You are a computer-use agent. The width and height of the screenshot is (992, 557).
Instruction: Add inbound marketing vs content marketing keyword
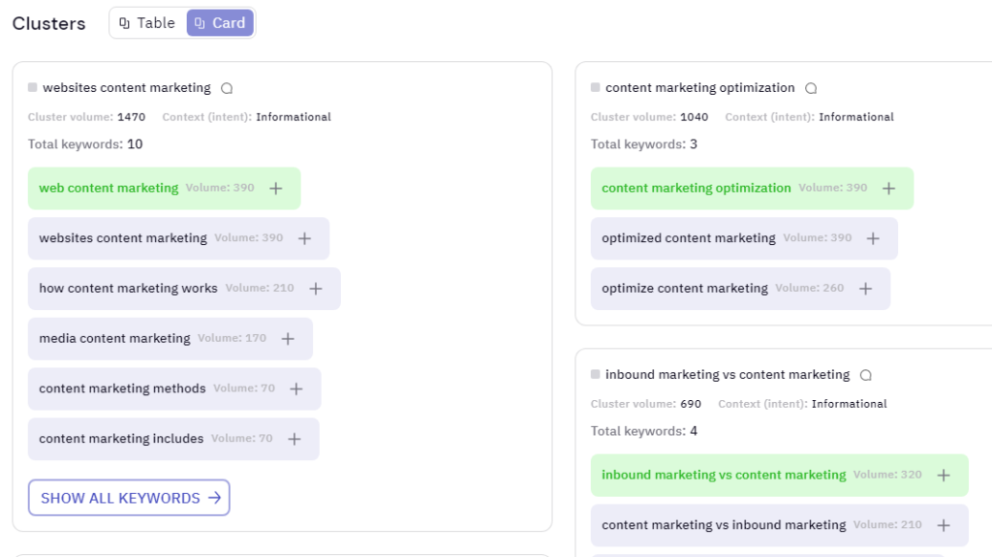(944, 476)
